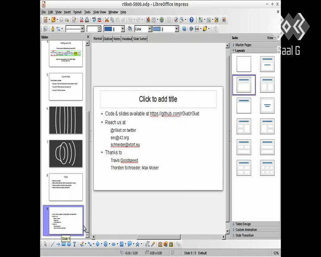321x257 pixels.
Task: Click the Copy icon
Action: coord(112,20)
